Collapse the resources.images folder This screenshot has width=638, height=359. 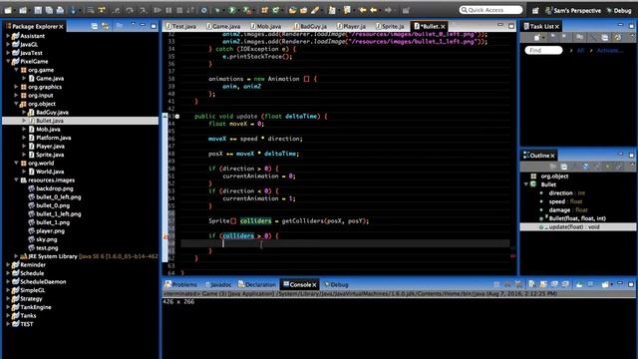16,179
